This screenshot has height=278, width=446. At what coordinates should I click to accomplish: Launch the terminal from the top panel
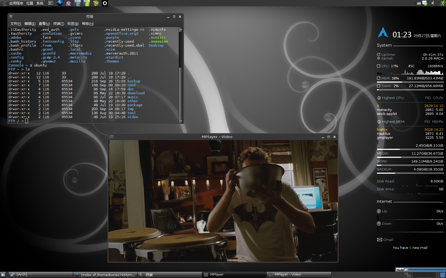coord(51,3)
